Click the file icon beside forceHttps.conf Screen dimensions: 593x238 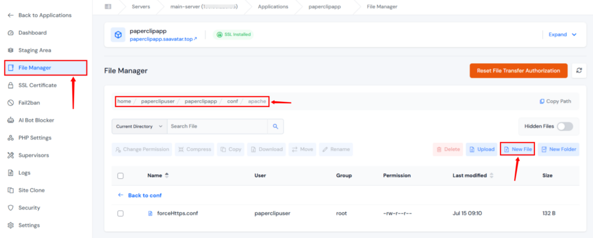(150, 214)
